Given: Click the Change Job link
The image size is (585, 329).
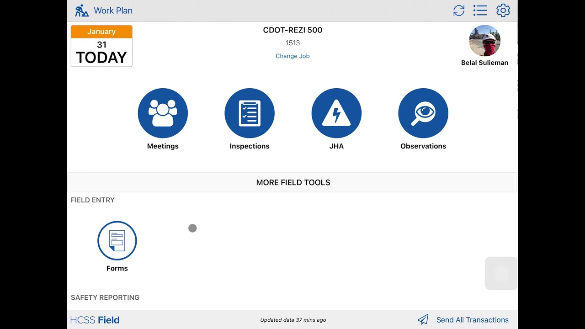Looking at the screenshot, I should pos(292,56).
